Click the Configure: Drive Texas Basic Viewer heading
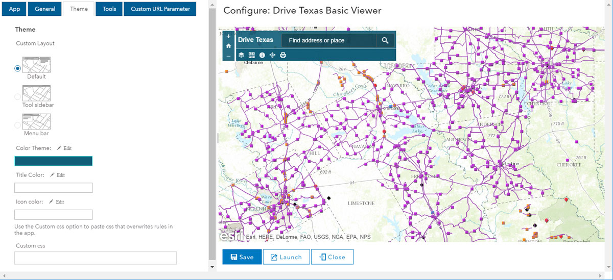Viewport: 613px width, 280px height. pyautogui.click(x=302, y=11)
